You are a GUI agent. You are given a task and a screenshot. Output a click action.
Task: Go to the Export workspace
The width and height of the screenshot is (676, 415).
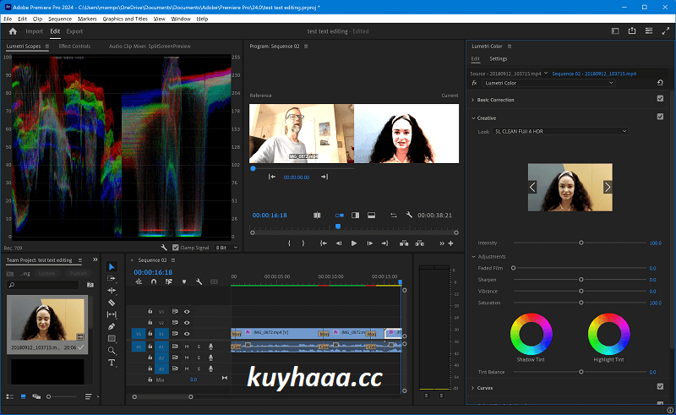click(x=74, y=31)
